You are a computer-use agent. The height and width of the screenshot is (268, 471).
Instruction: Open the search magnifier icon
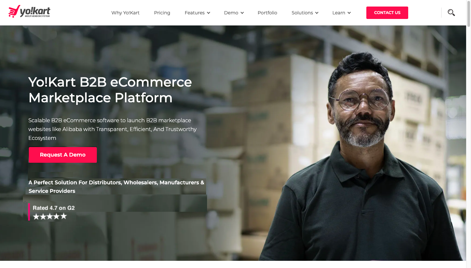point(451,13)
